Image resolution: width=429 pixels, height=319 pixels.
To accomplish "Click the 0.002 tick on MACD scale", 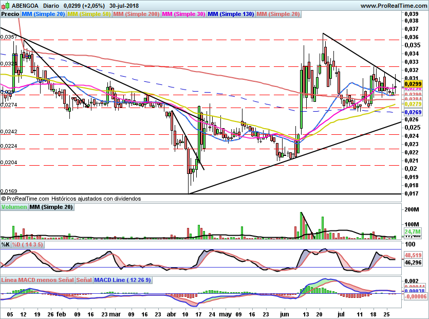I will coord(411,281).
